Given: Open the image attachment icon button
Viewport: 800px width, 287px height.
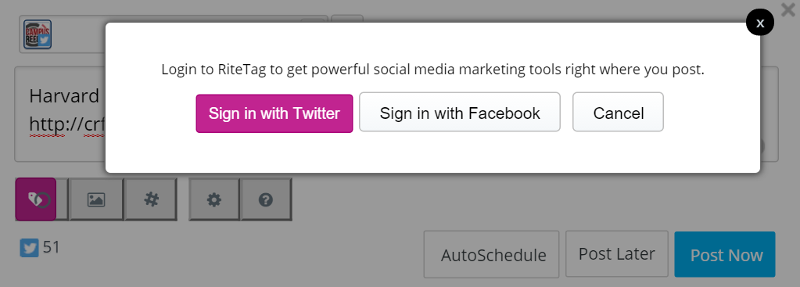Looking at the screenshot, I should click(96, 199).
